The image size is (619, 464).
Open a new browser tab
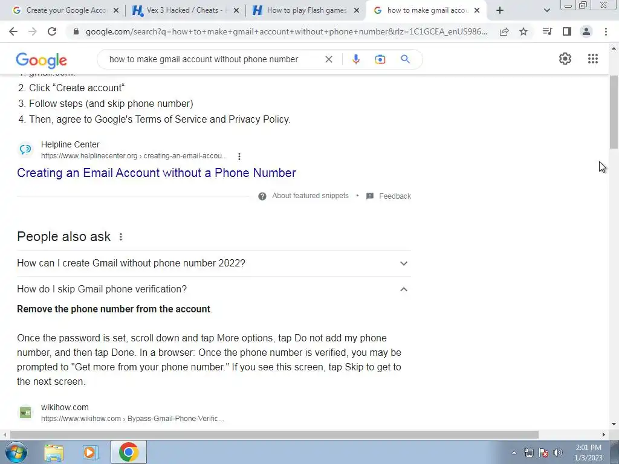click(500, 10)
